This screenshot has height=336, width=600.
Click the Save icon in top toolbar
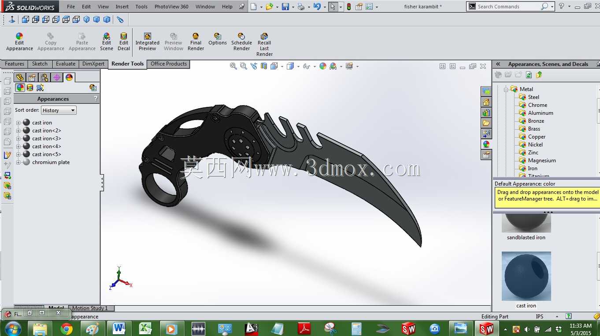click(x=285, y=7)
